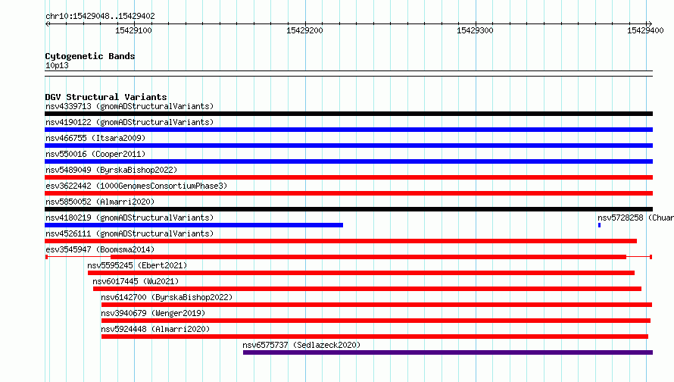Click the 15429300 ruler position
The height and width of the screenshot is (382, 674).
[475, 30]
